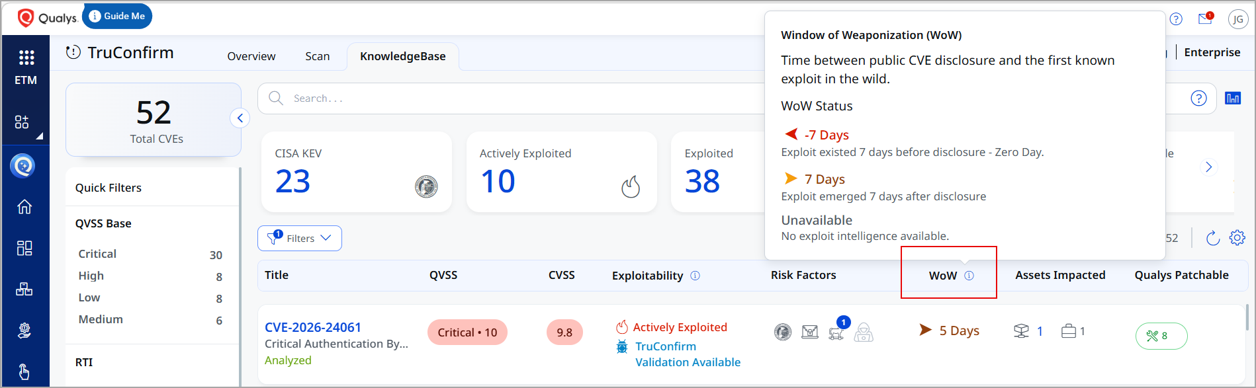
Task: Open TruConfirm Validation Available link
Action: pyautogui.click(x=688, y=354)
